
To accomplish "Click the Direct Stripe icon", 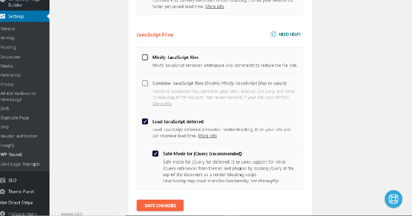I will pos(3,202).
